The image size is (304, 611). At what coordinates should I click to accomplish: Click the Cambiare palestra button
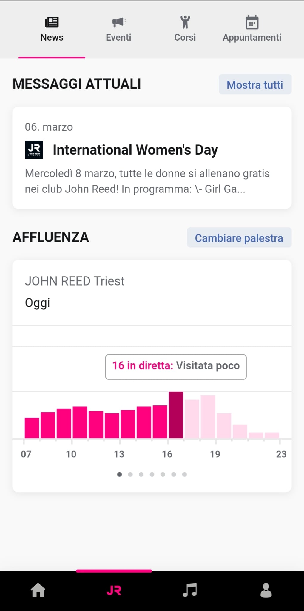click(239, 238)
